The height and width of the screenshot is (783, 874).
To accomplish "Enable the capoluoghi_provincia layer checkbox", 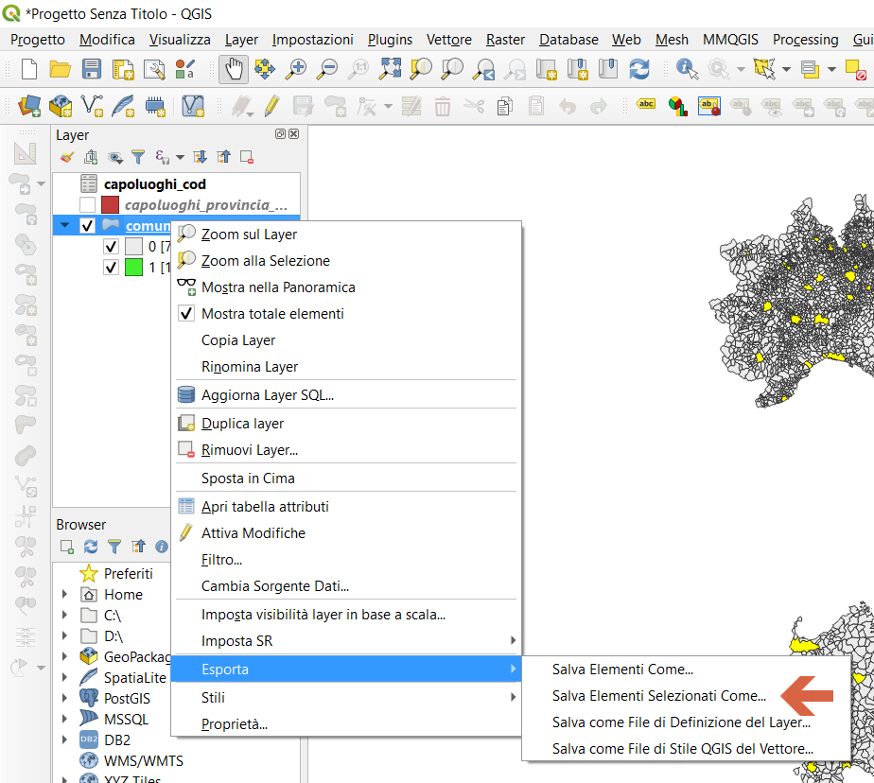I will tap(88, 205).
